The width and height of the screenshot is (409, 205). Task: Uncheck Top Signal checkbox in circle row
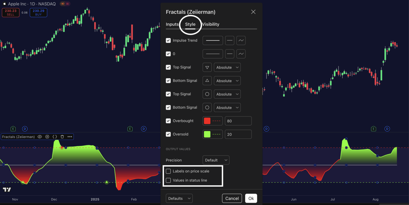coord(168,94)
